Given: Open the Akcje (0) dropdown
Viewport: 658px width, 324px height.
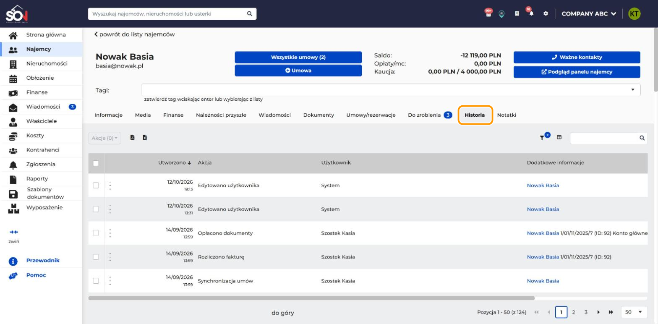Looking at the screenshot, I should [104, 138].
